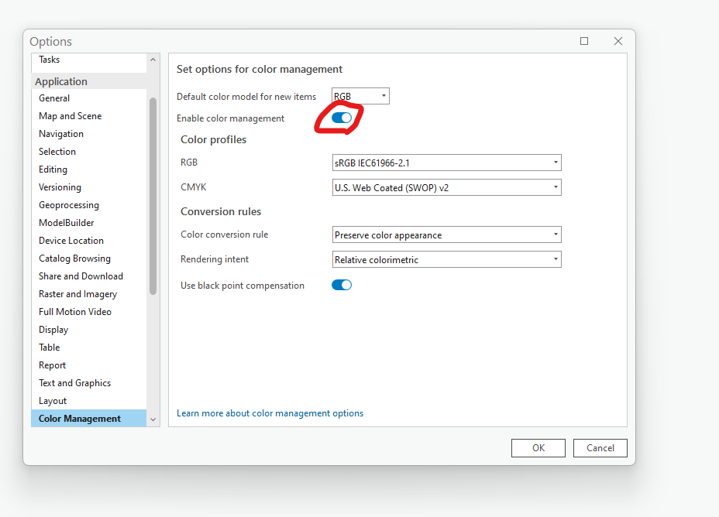The width and height of the screenshot is (719, 517).
Task: Click the OK button
Action: pyautogui.click(x=538, y=447)
